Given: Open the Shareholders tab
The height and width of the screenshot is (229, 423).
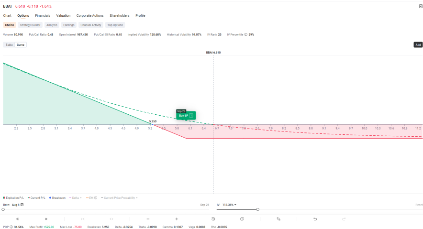Looking at the screenshot, I should pos(120,16).
